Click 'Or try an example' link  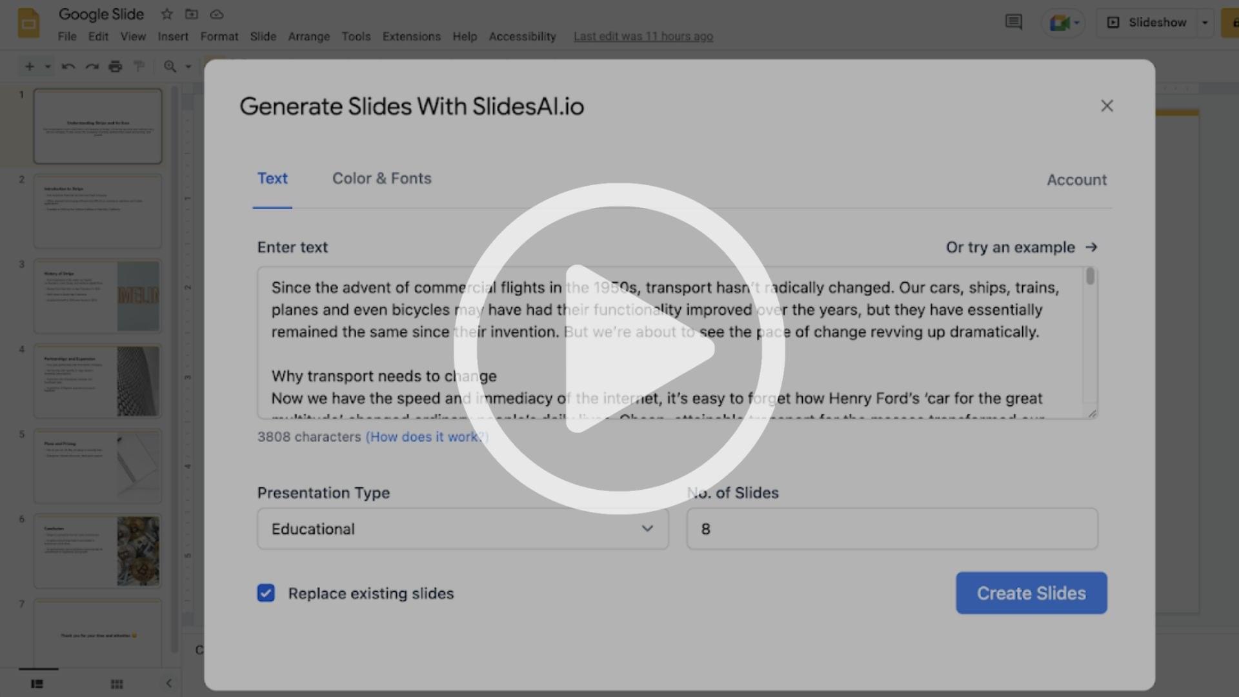[x=1022, y=247]
